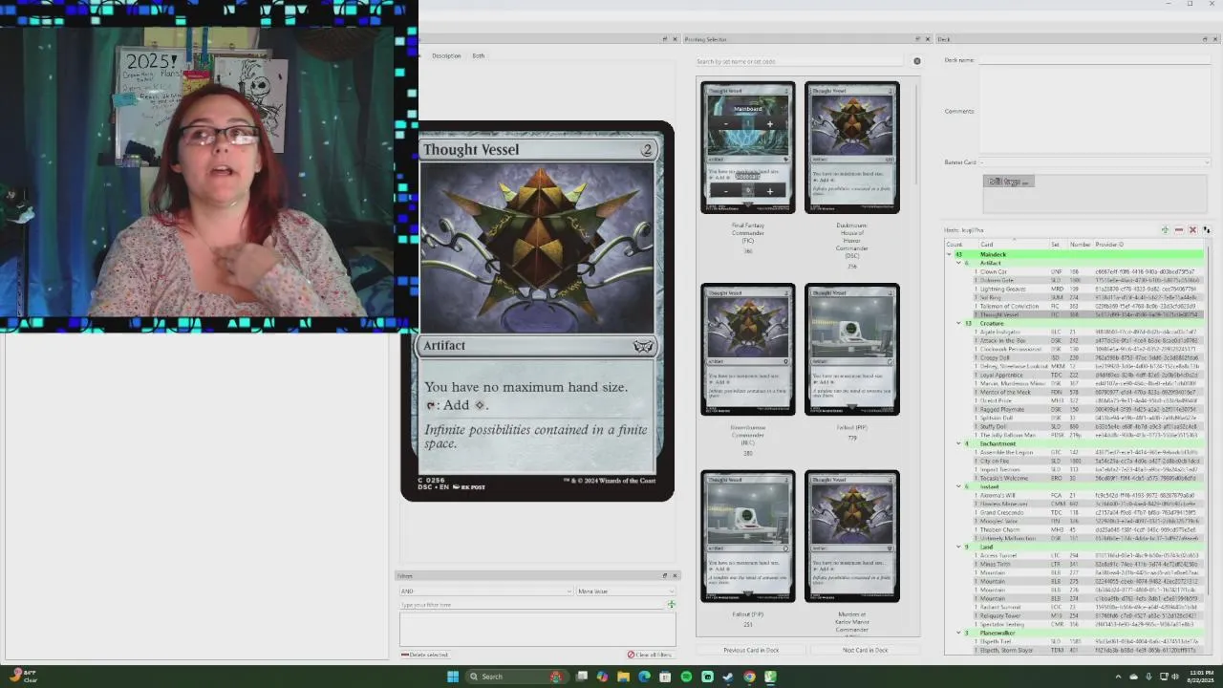Collapse the Enchantment group
This screenshot has width=1223, height=688.
pyautogui.click(x=958, y=443)
